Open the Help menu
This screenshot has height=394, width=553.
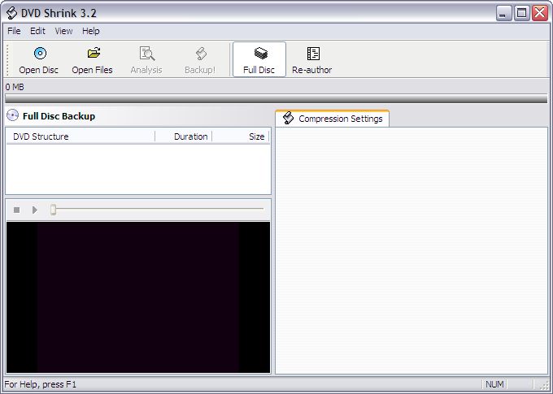point(90,31)
